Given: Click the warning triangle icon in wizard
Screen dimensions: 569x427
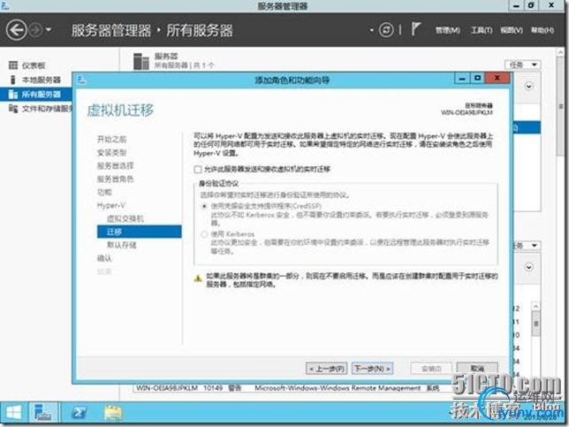Looking at the screenshot, I should pyautogui.click(x=198, y=278).
